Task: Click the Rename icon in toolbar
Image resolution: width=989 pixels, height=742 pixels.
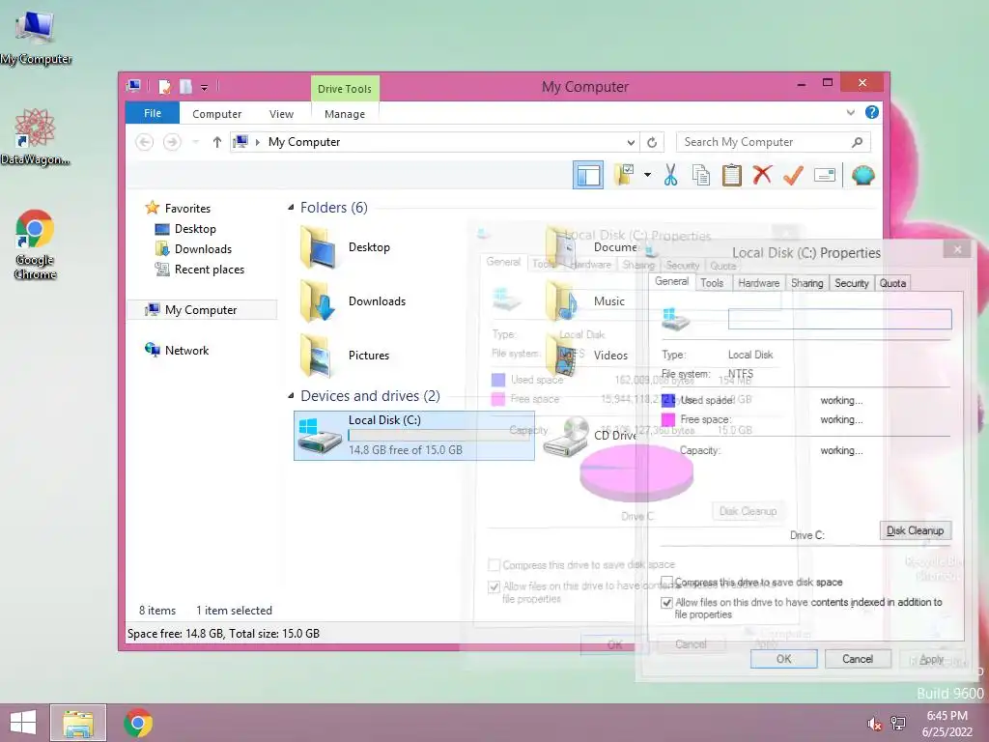Action: pyautogui.click(x=825, y=175)
